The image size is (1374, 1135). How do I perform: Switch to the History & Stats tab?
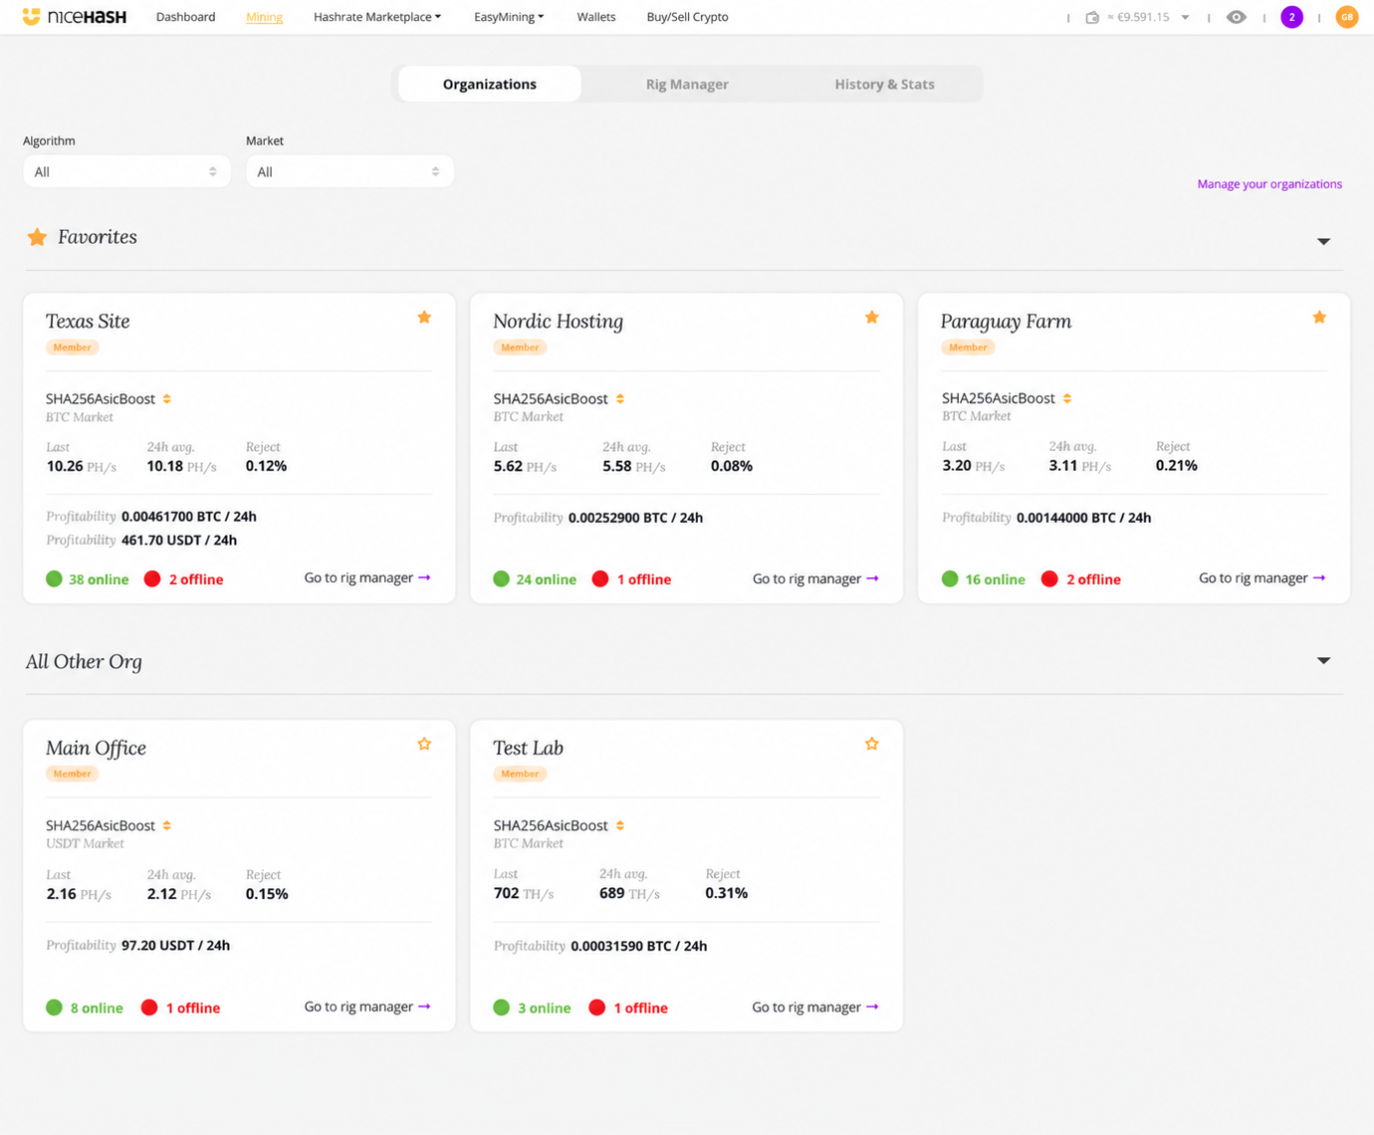tap(884, 84)
